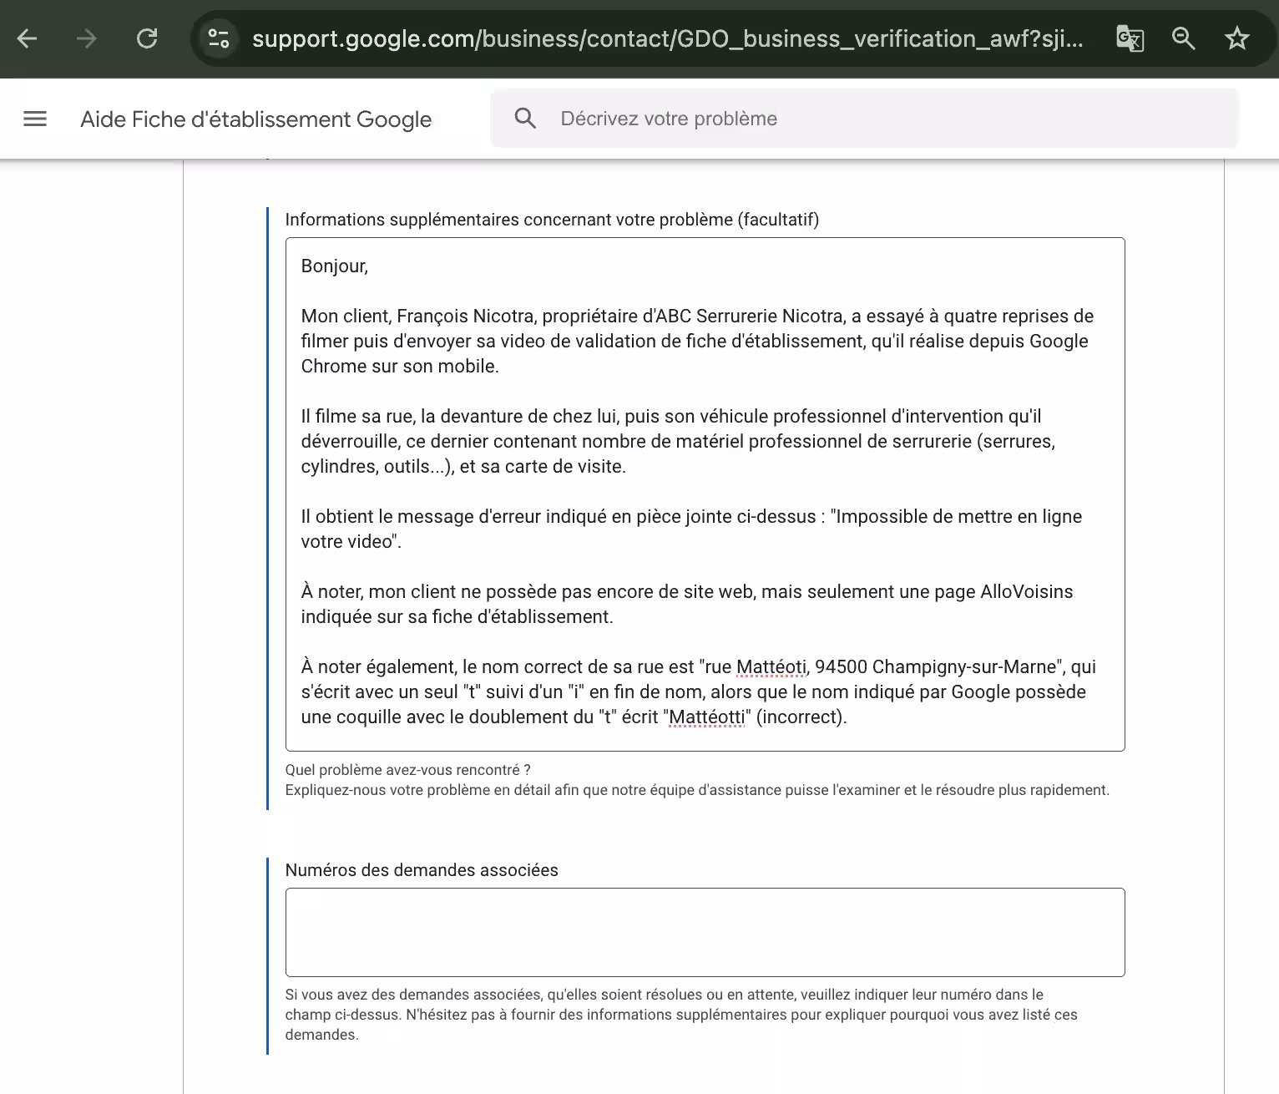Open the zoom magnifier icon in address bar
1279x1094 pixels.
(x=1183, y=38)
